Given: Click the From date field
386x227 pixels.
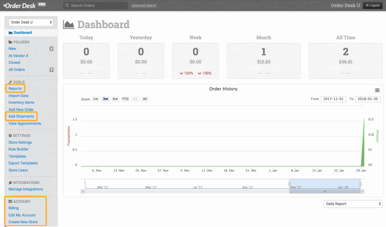Looking at the screenshot, I should click(333, 99).
